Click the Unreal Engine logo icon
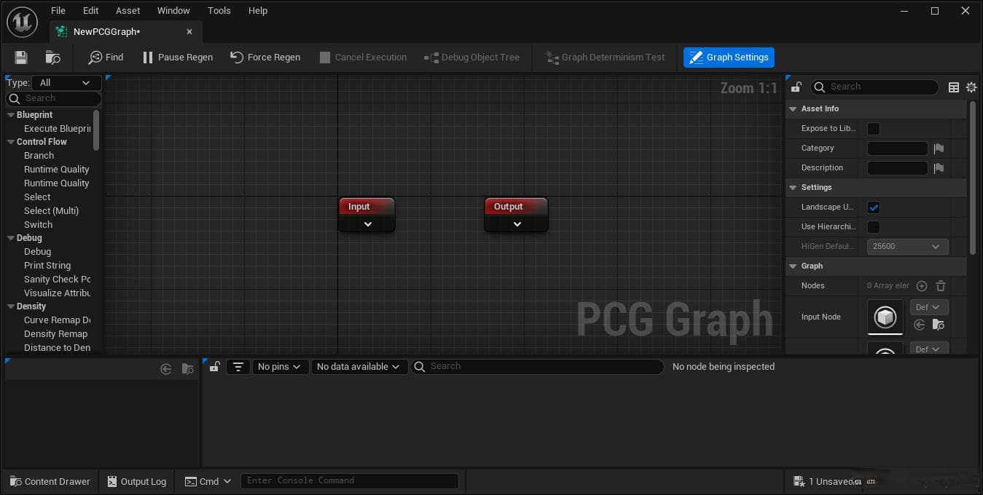The height and width of the screenshot is (495, 983). [x=22, y=22]
